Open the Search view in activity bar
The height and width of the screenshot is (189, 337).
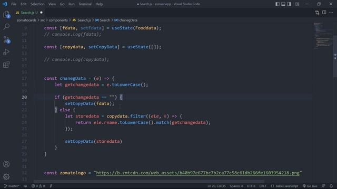tap(6, 27)
